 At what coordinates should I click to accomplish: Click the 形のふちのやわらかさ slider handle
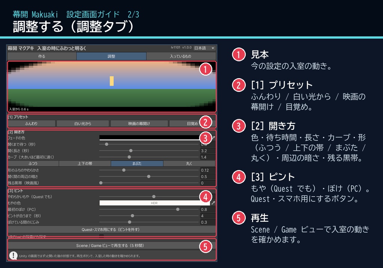tap(124, 170)
